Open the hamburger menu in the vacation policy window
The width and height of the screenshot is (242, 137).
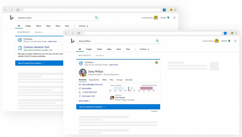(x=174, y=18)
